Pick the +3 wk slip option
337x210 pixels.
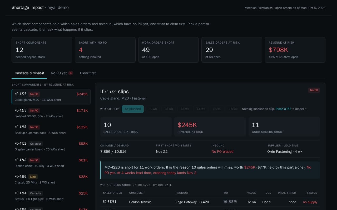click(x=185, y=109)
